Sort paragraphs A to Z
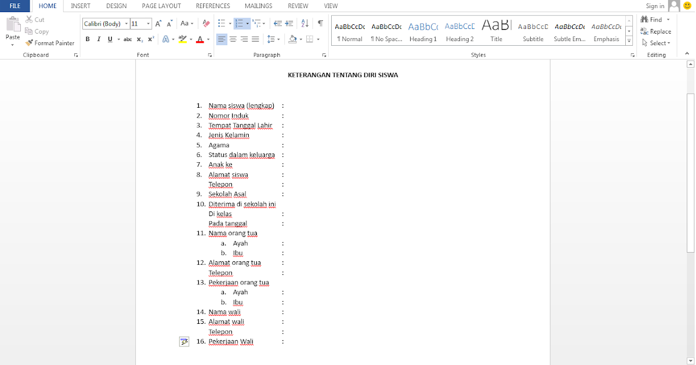 coord(305,24)
